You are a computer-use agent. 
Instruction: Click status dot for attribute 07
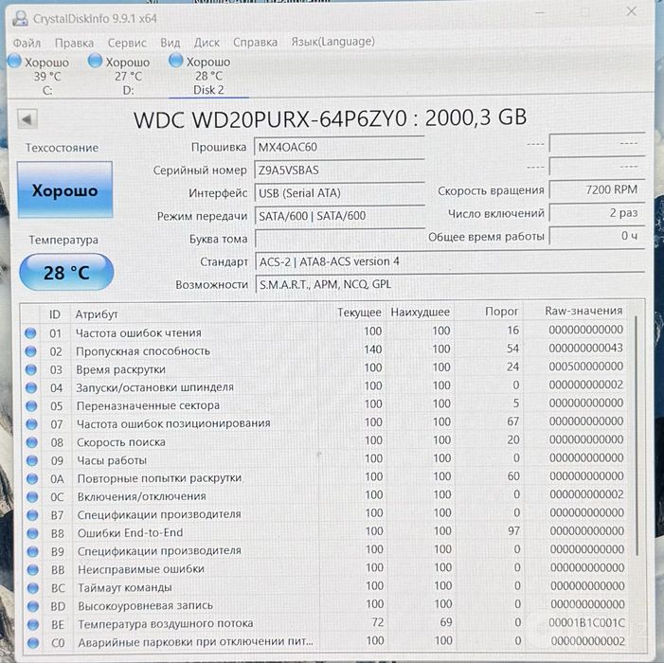(x=31, y=424)
